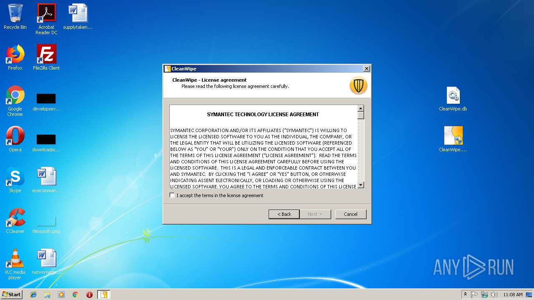
Task: Open the Recycle Bin desktop icon
Action: coord(15,17)
